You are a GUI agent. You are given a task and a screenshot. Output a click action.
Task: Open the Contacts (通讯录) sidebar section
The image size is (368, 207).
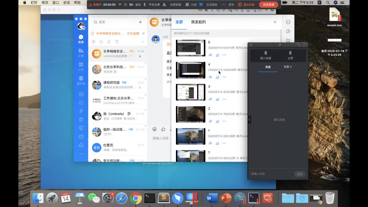coord(81,80)
